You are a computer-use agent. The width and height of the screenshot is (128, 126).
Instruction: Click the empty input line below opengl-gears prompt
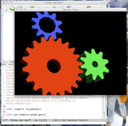(x=52, y=117)
